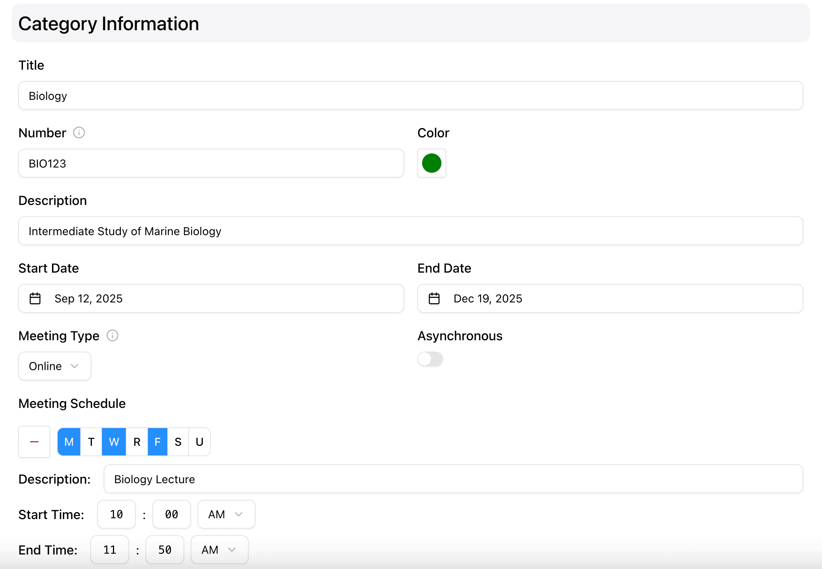Viewport: 822px width, 569px height.
Task: Enable Thursday (R) day button
Action: 137,442
